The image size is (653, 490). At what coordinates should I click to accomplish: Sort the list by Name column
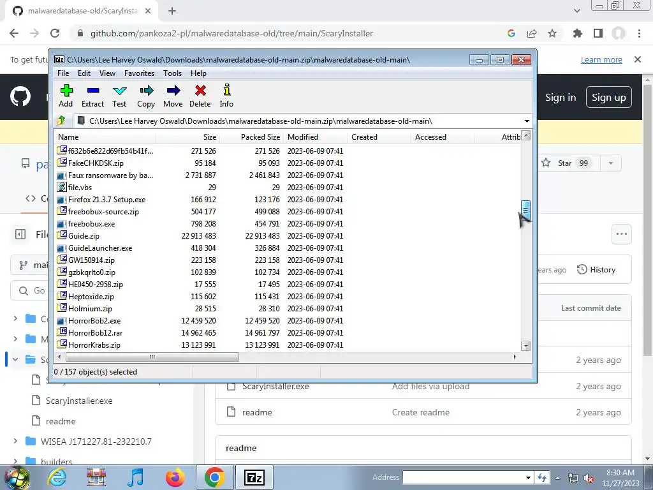(x=105, y=137)
